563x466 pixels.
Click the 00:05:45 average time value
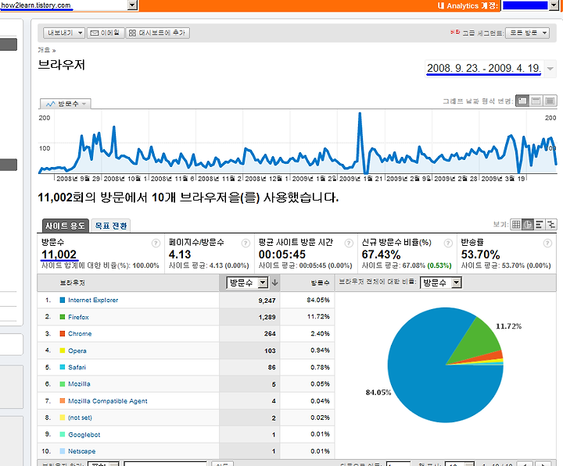282,254
